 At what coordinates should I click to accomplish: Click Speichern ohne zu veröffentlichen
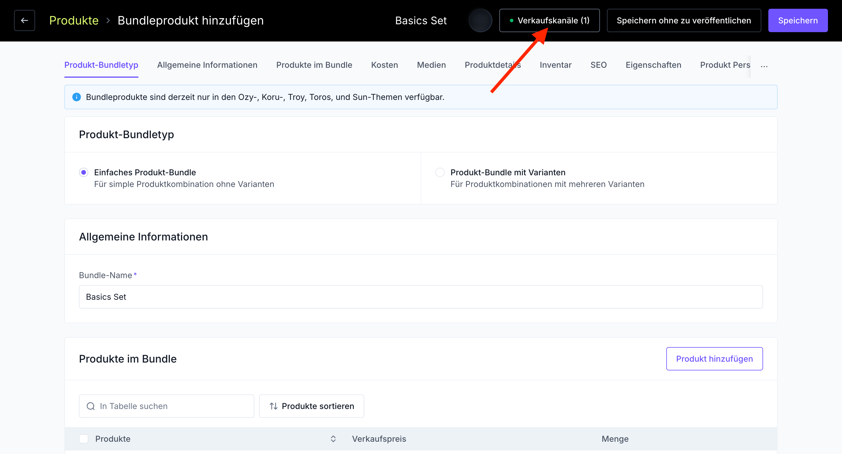(x=684, y=20)
